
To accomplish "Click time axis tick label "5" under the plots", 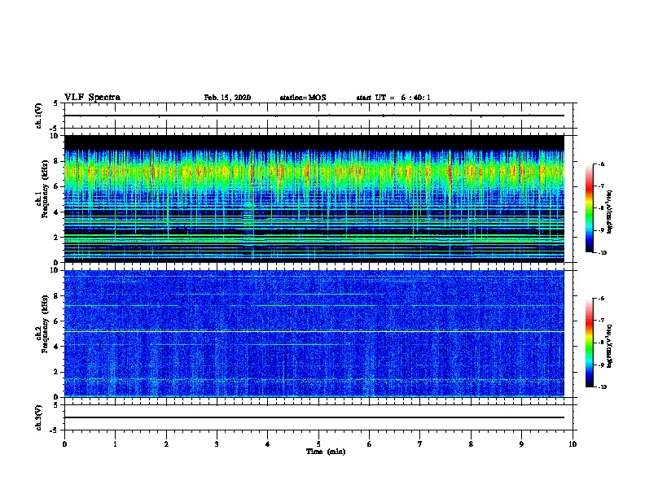I will [x=318, y=444].
